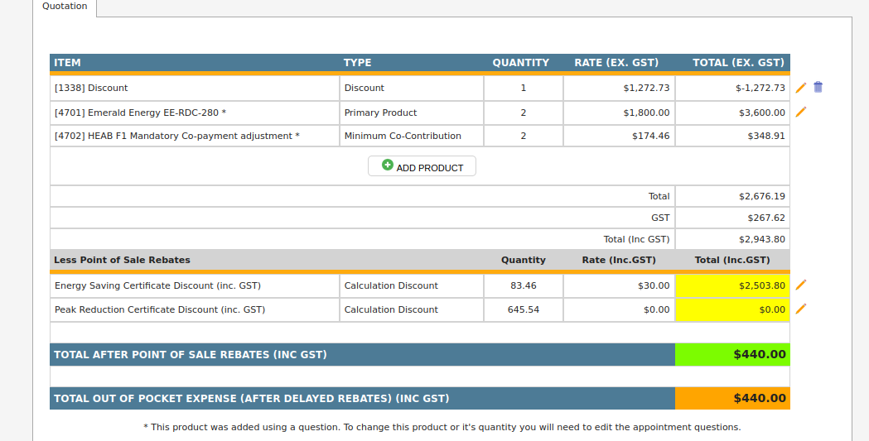Click the TOTAL (EX. GST) column header
The image size is (869, 441).
pyautogui.click(x=737, y=63)
